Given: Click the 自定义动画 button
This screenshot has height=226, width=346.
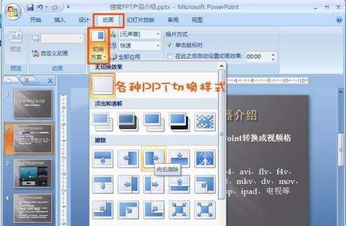Looking at the screenshot, I should pyautogui.click(x=50, y=53).
